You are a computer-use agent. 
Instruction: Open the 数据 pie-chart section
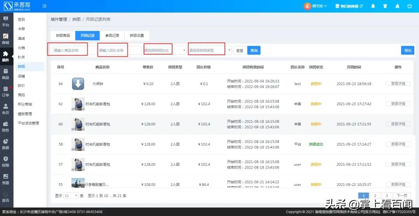click(x=5, y=144)
